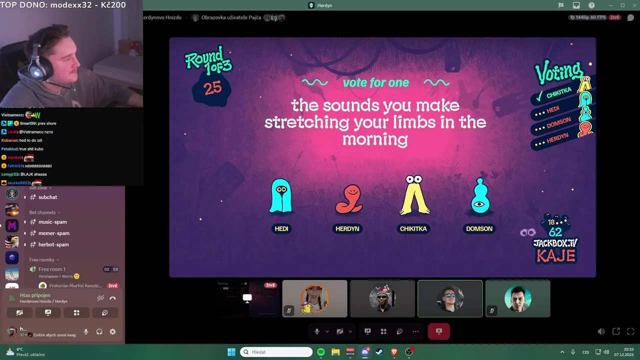The width and height of the screenshot is (640, 360).
Task: Collapse sub zone category
Action: (40, 188)
